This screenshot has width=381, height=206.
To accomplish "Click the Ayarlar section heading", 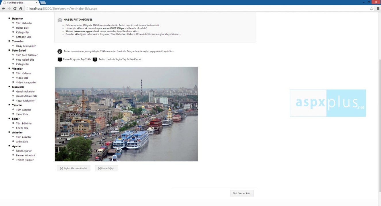I will click(x=17, y=146).
